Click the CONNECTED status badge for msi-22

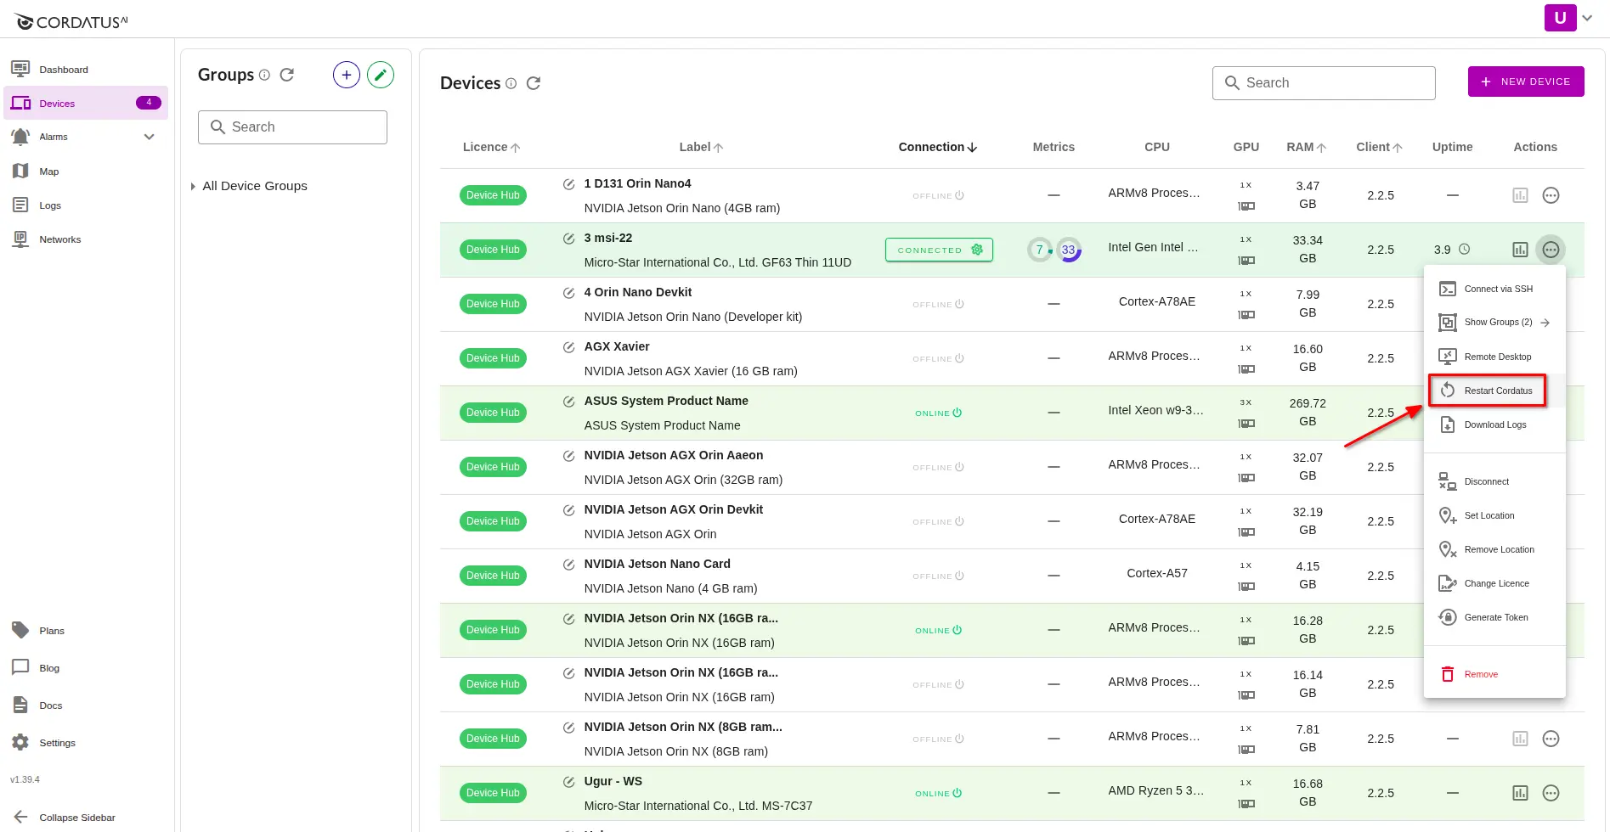939,250
